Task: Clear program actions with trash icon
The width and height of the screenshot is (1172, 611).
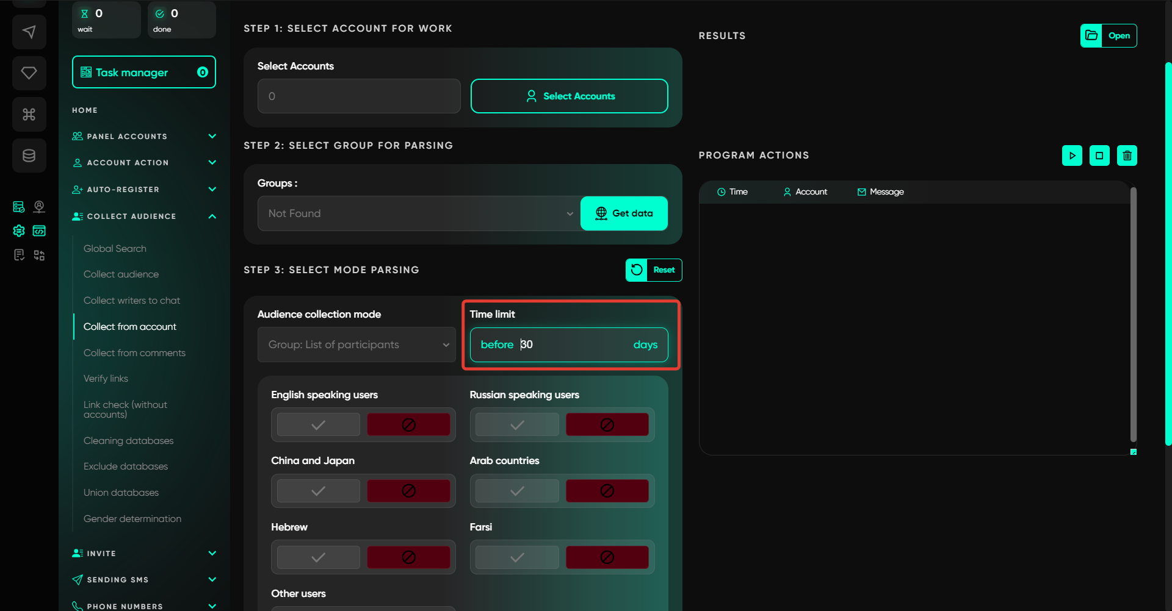Action: tap(1127, 155)
